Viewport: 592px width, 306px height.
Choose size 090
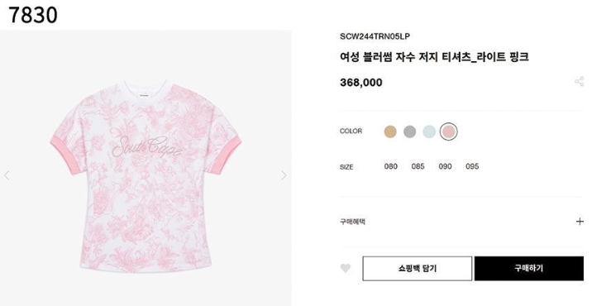445,166
